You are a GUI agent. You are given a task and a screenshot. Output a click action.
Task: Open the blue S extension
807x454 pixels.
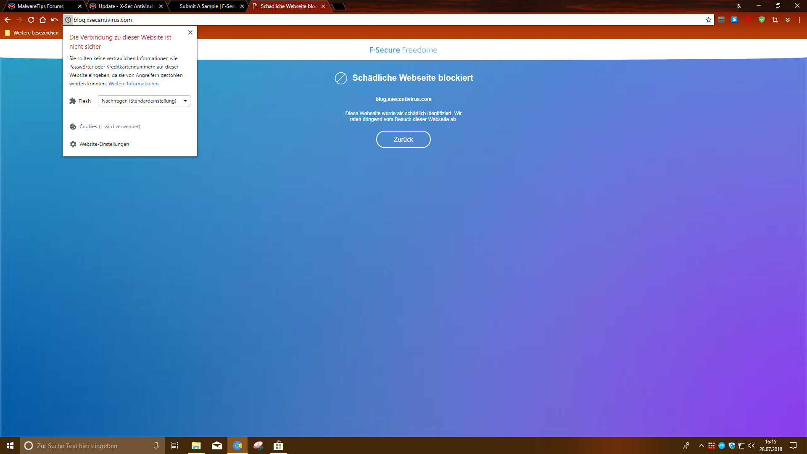click(734, 20)
